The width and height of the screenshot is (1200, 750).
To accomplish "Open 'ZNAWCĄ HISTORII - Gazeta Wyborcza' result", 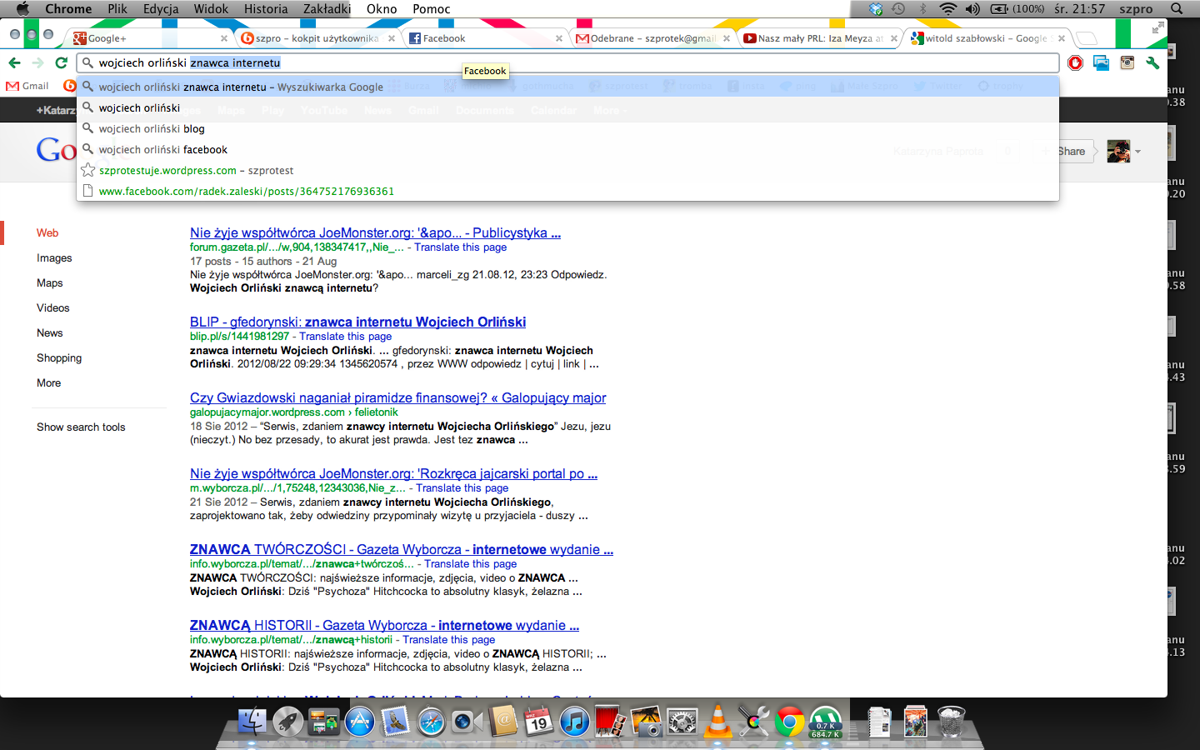I will tap(384, 625).
